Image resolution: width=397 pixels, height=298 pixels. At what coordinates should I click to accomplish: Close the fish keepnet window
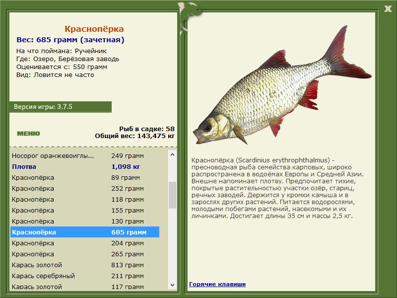(388, 9)
